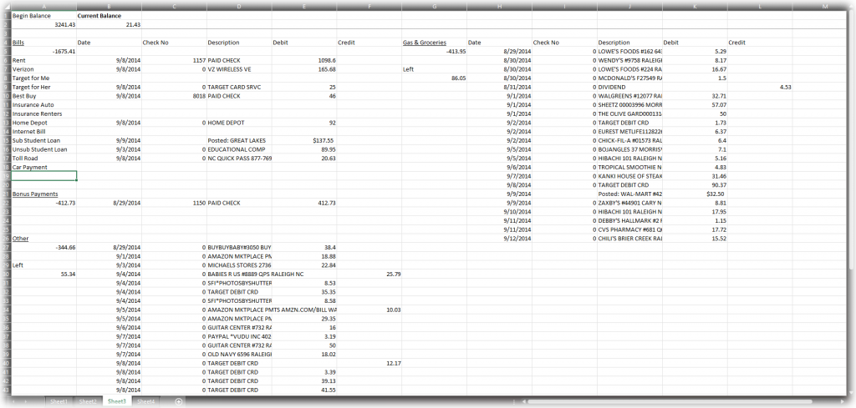Select column D by its header
The image size is (856, 408).
click(239, 6)
